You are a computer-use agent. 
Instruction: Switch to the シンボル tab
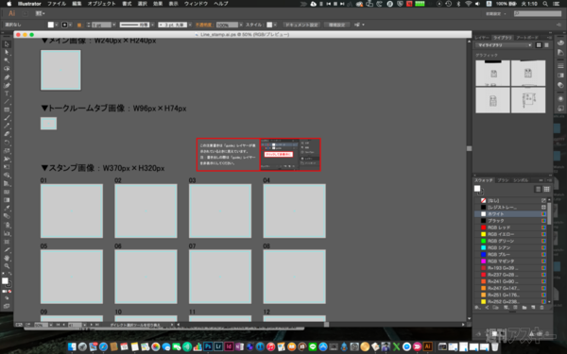(521, 180)
